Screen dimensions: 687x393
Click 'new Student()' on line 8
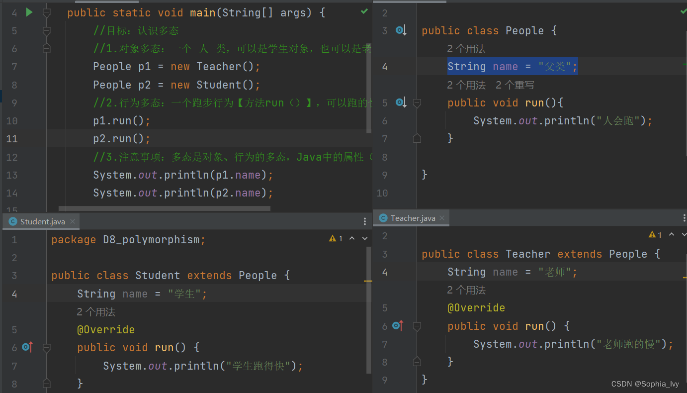212,85
